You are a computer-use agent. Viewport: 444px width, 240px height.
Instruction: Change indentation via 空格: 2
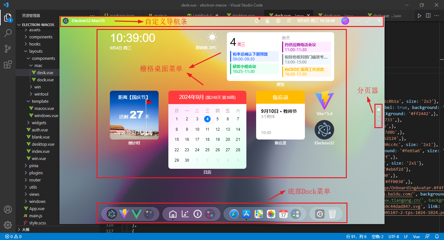click(x=377, y=236)
